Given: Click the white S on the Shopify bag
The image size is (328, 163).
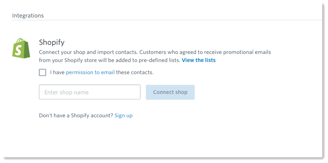Looking at the screenshot, I should 19,51.
